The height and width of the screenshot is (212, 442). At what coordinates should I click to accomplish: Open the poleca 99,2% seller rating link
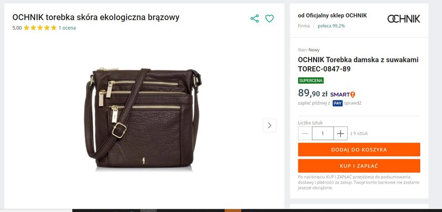tap(331, 26)
